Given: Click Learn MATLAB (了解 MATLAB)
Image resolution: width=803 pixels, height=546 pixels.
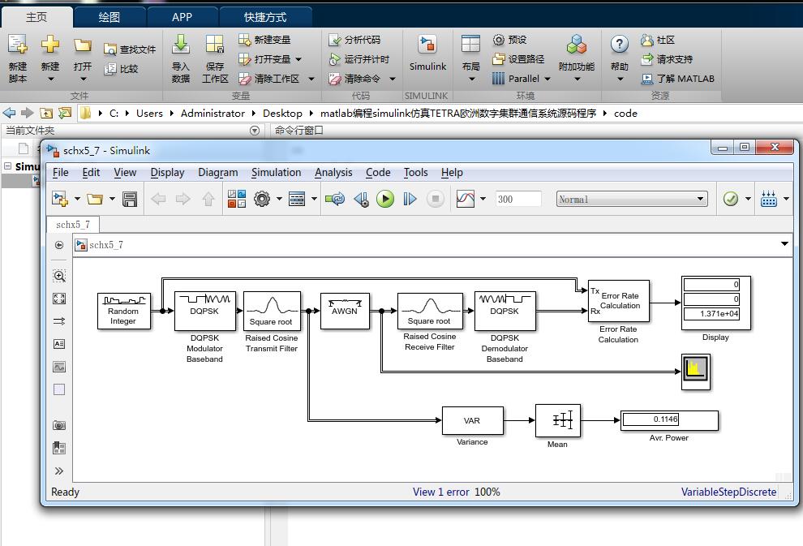Looking at the screenshot, I should tap(677, 79).
